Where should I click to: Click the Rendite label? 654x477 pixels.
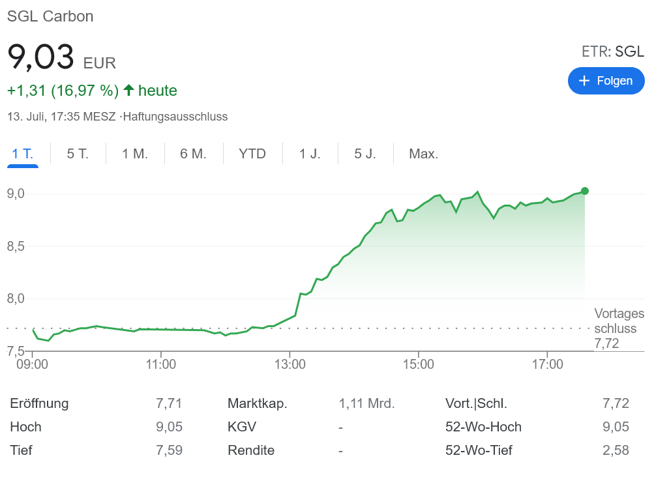click(251, 450)
